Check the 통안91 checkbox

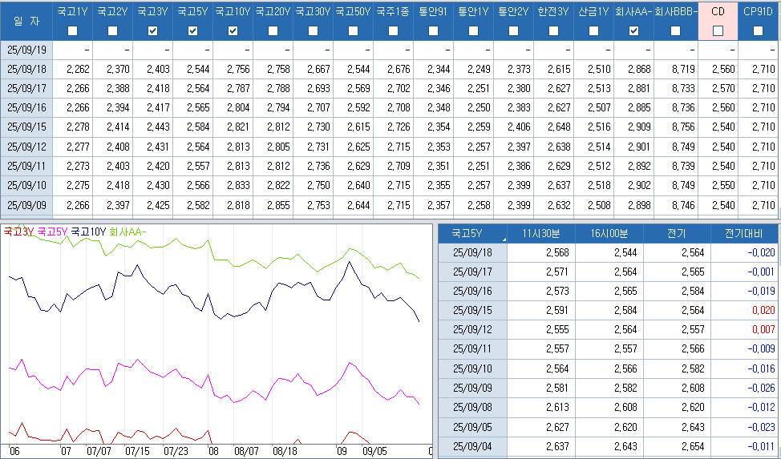(x=433, y=30)
